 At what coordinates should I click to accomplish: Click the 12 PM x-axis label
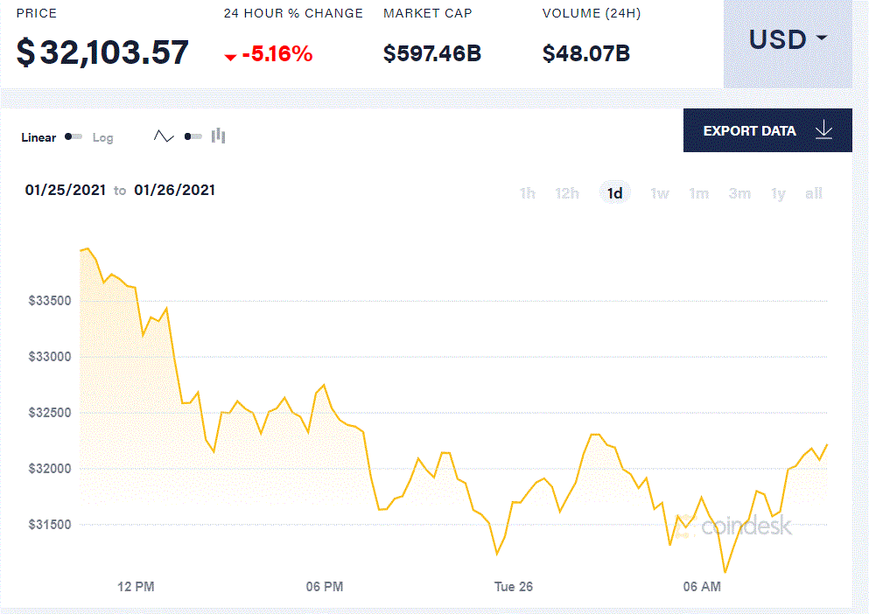pos(136,587)
